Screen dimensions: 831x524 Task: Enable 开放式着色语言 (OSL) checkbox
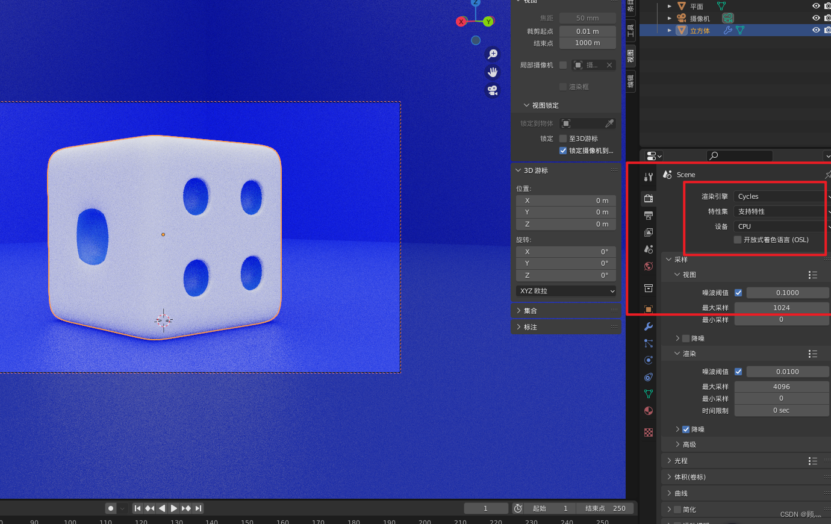737,240
